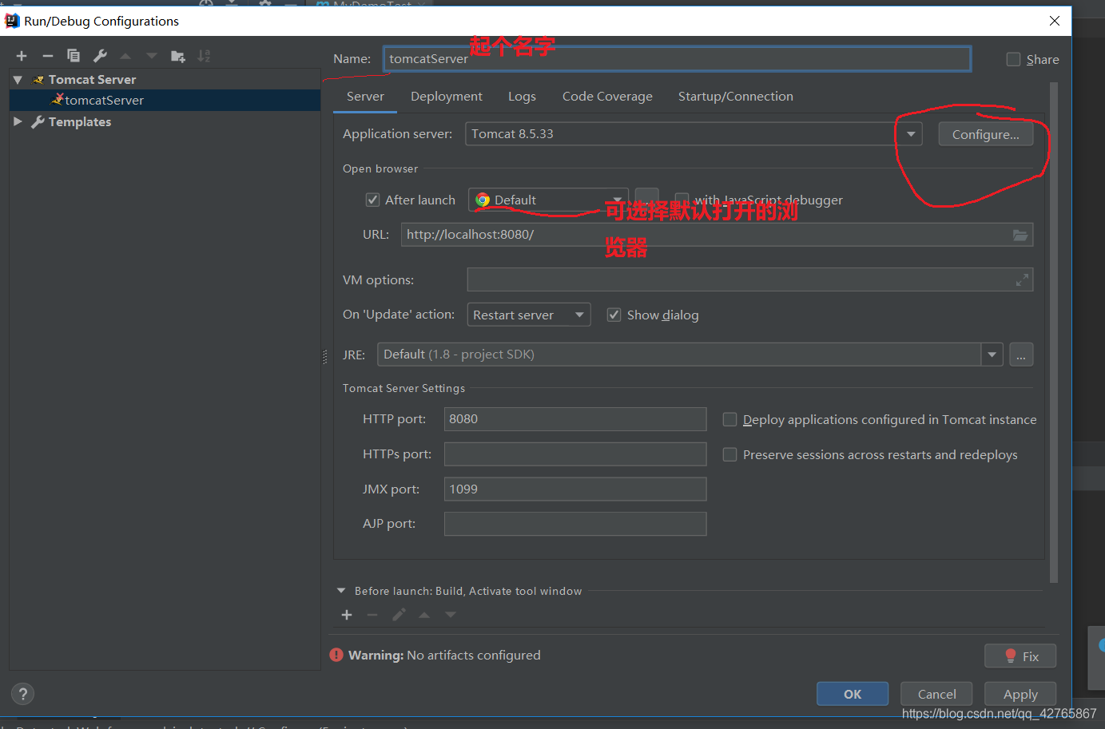This screenshot has width=1105, height=729.
Task: Create new folder for configurations
Action: pos(178,56)
